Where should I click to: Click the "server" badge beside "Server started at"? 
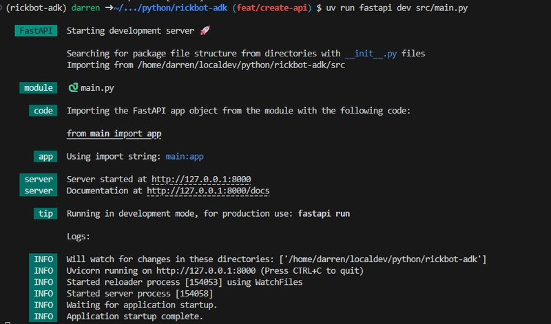click(x=39, y=179)
